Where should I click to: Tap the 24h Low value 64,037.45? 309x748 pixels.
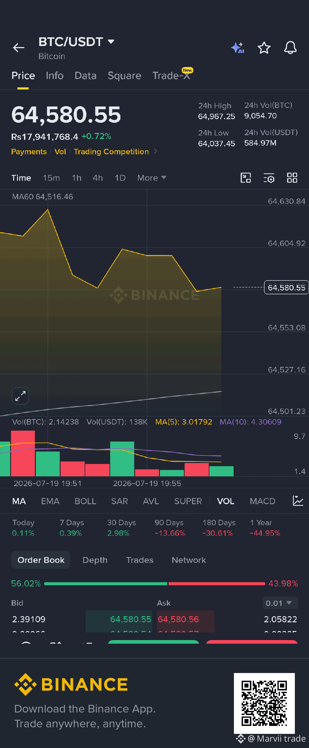[217, 143]
